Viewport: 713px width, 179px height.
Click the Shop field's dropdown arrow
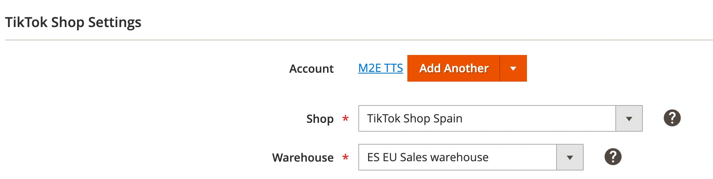tap(629, 118)
